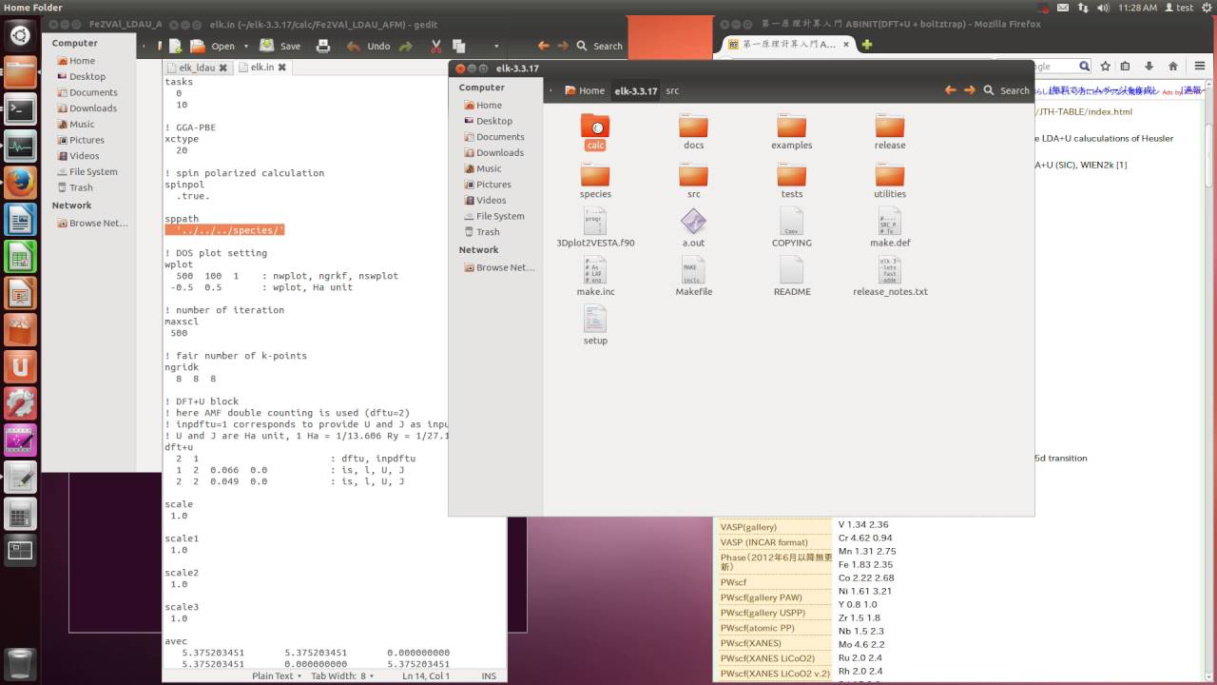Click gedit Copy icon

[458, 46]
